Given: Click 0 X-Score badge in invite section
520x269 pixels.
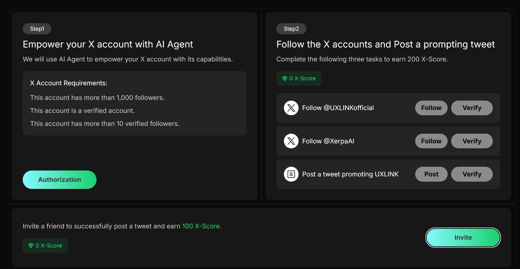Looking at the screenshot, I should click(x=45, y=245).
